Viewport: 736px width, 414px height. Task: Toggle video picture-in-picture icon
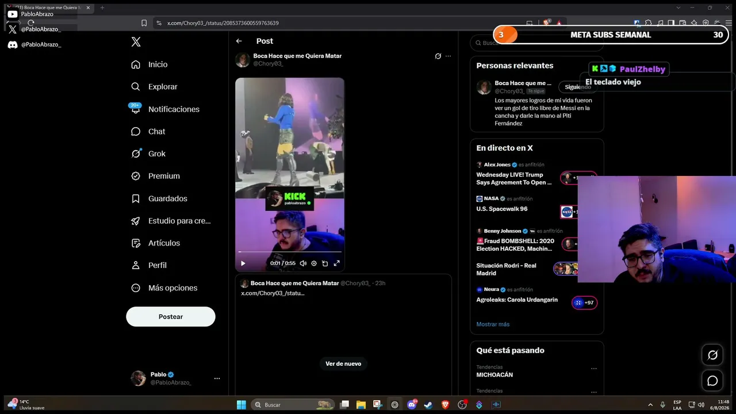coord(325,263)
